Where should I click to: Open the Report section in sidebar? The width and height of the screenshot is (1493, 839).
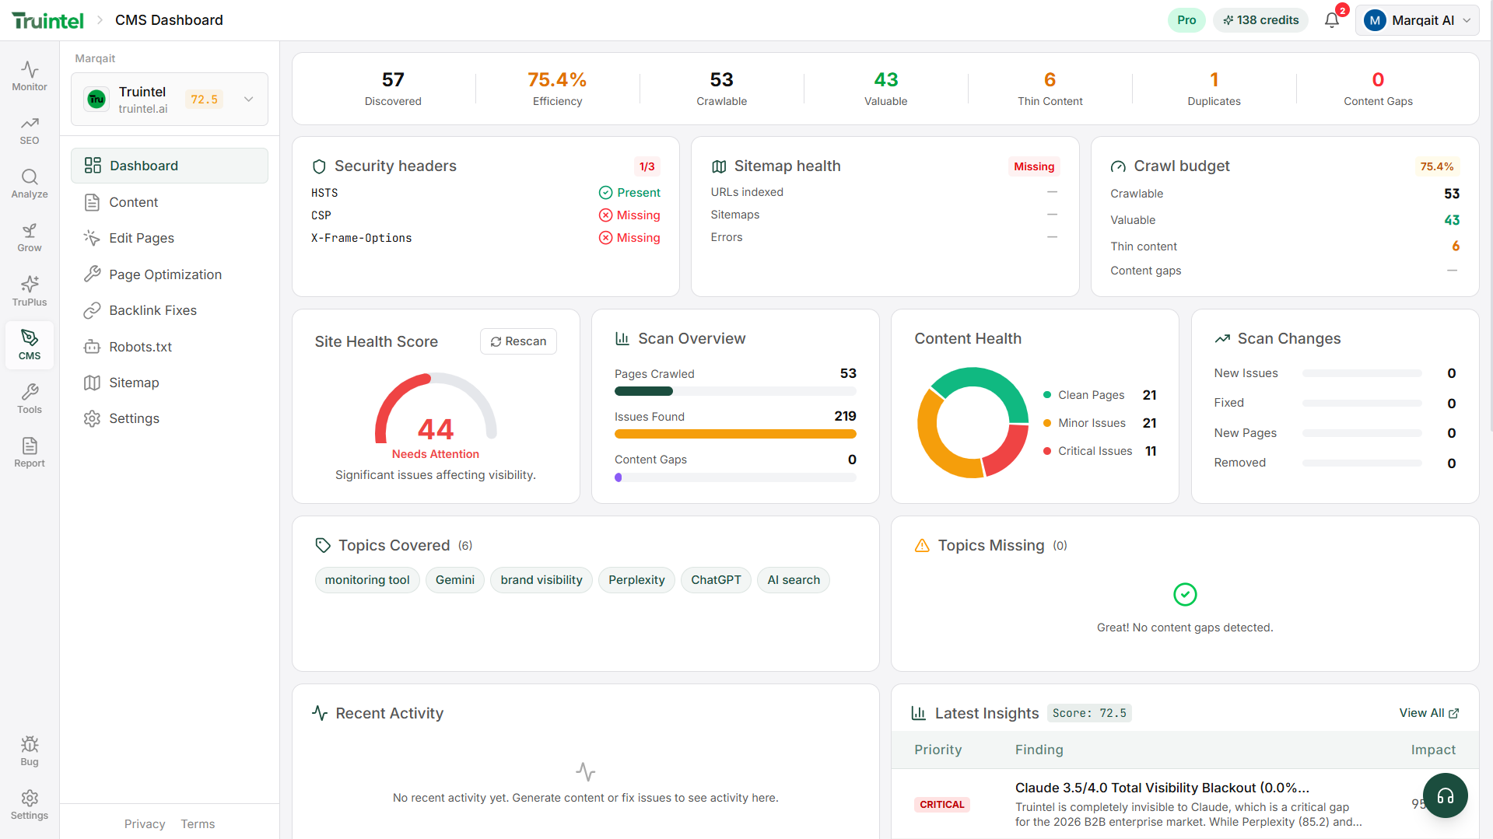pyautogui.click(x=30, y=452)
